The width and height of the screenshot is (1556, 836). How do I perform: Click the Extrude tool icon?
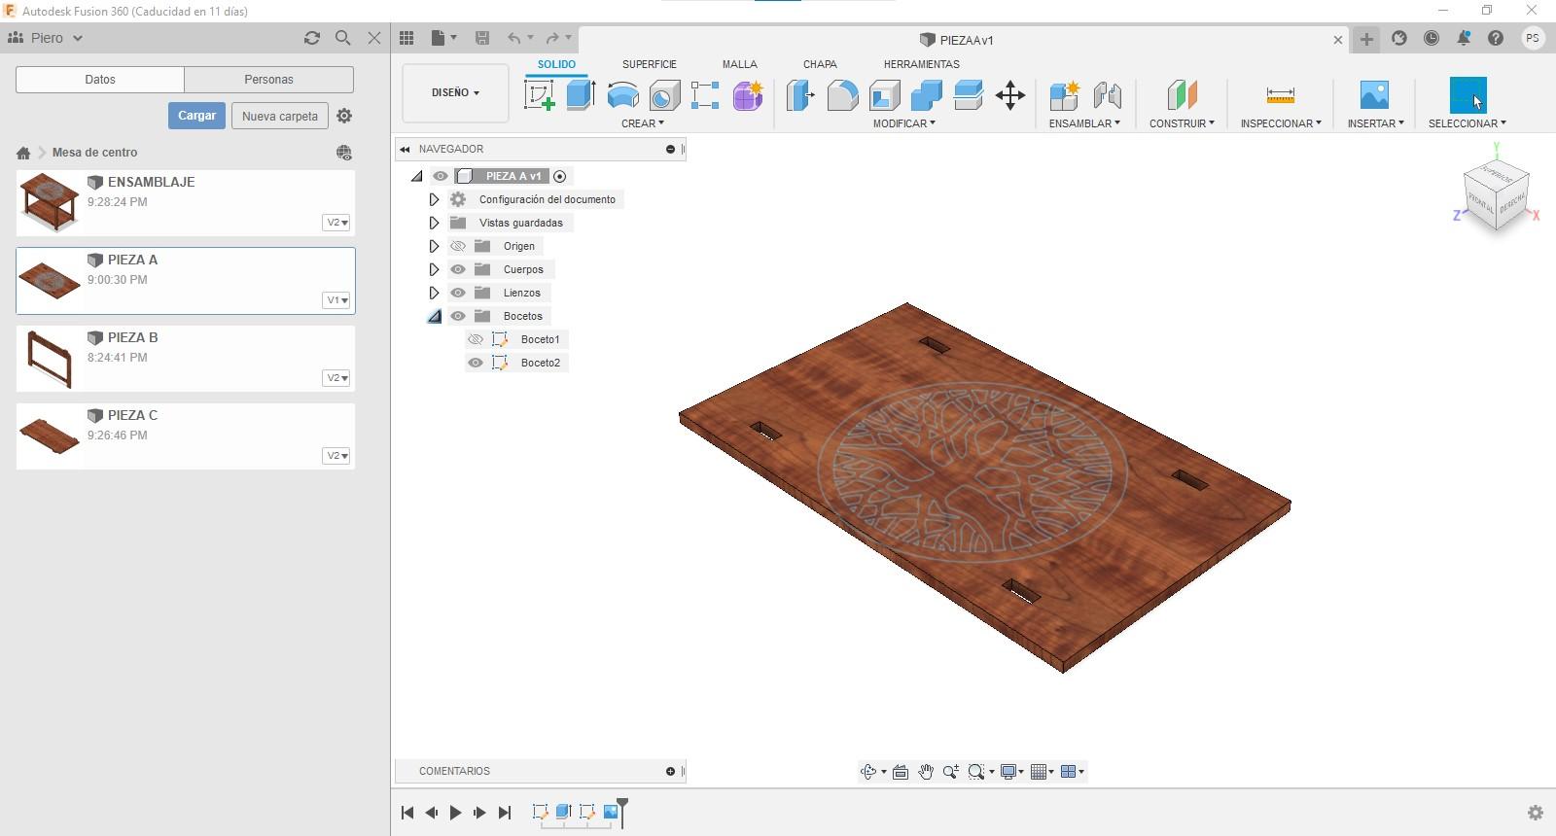[581, 95]
